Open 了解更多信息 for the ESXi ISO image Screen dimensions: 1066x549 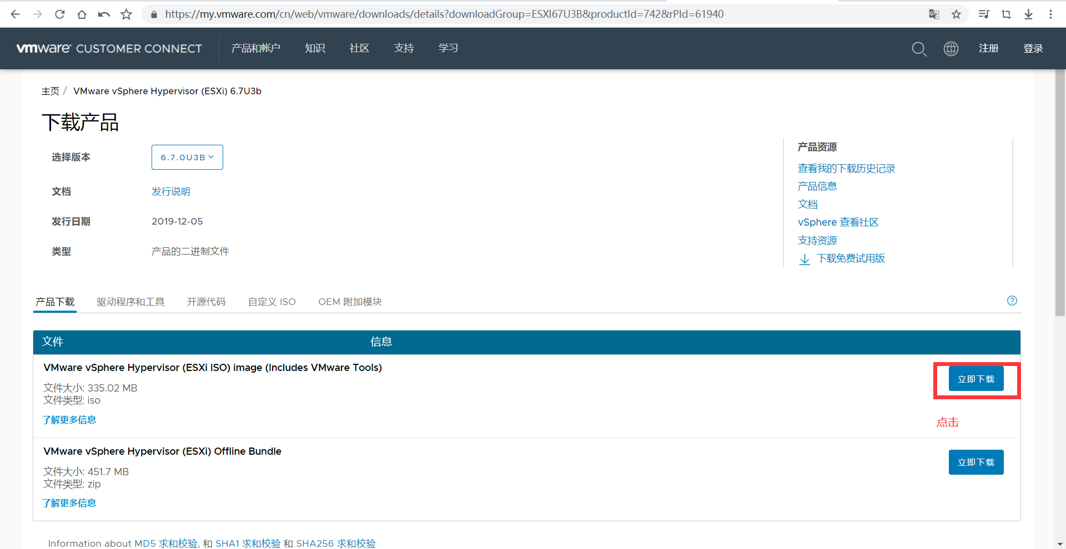69,420
